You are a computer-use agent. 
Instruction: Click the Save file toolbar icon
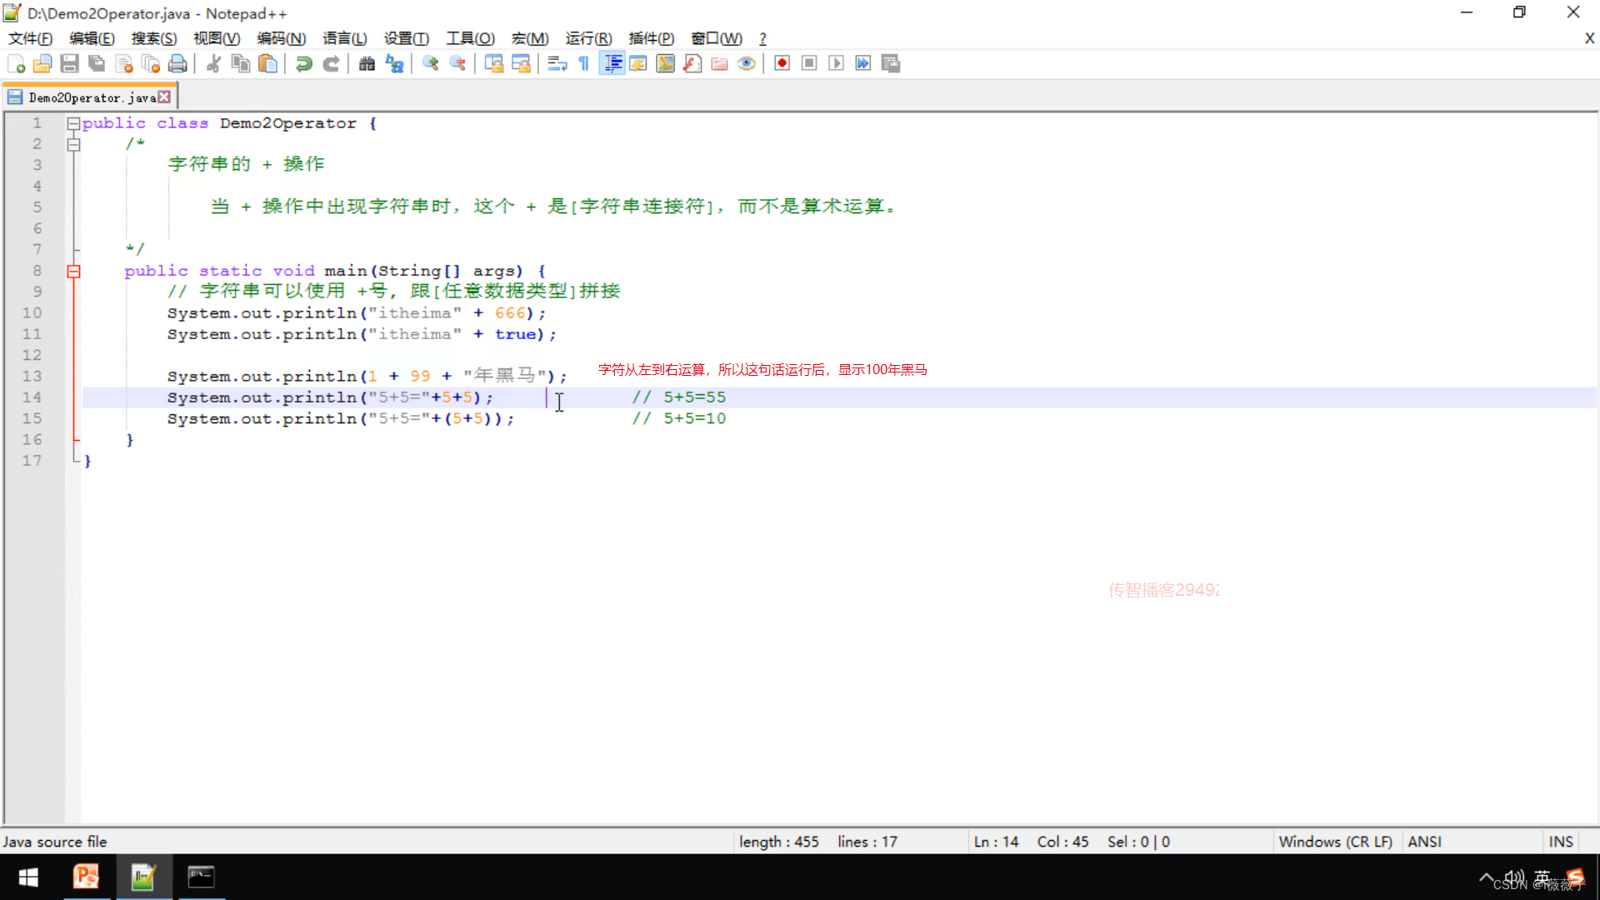point(70,63)
